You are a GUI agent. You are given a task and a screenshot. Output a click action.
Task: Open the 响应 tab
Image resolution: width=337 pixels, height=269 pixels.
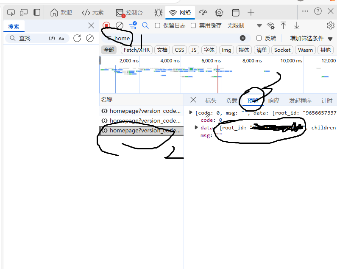click(274, 101)
